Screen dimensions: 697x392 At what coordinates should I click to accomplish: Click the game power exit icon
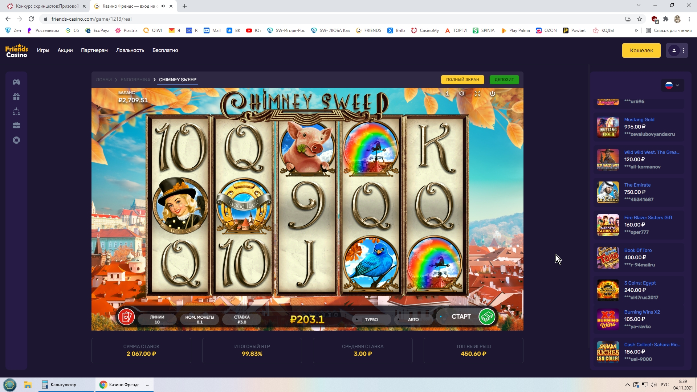(493, 94)
